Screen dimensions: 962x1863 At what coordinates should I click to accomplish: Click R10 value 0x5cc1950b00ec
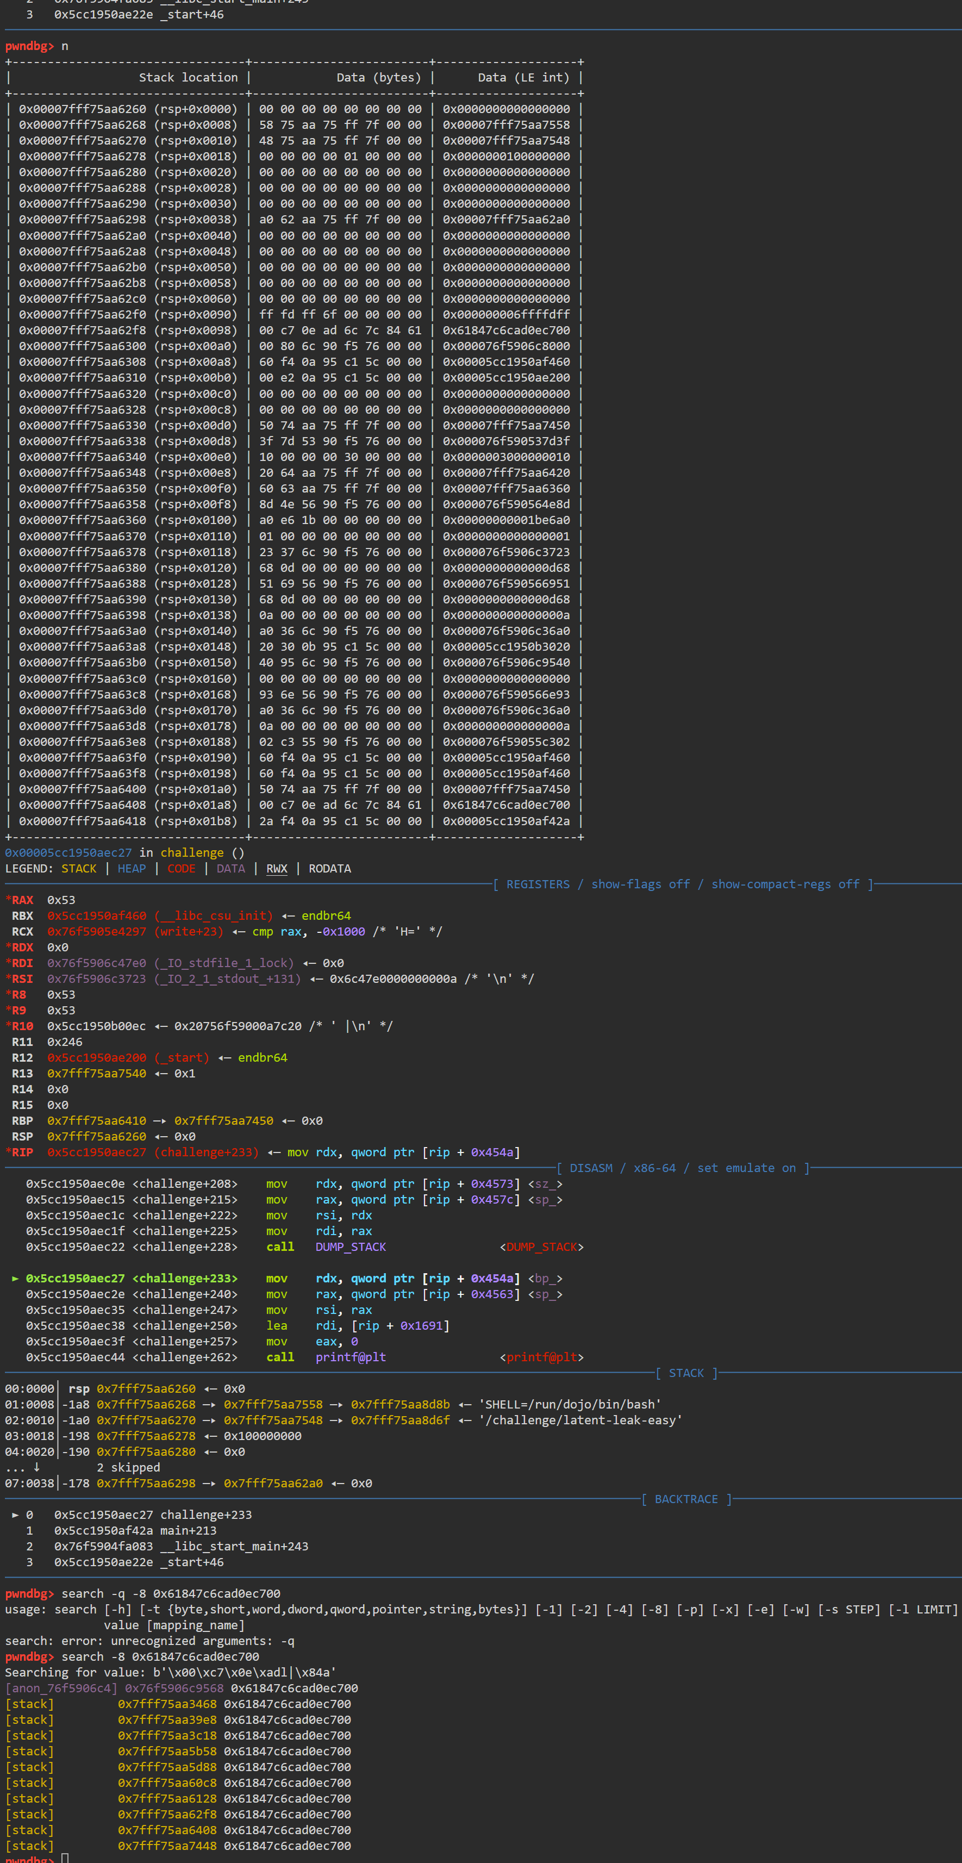(96, 1025)
